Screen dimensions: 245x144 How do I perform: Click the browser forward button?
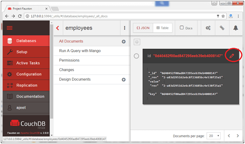coord(13,16)
